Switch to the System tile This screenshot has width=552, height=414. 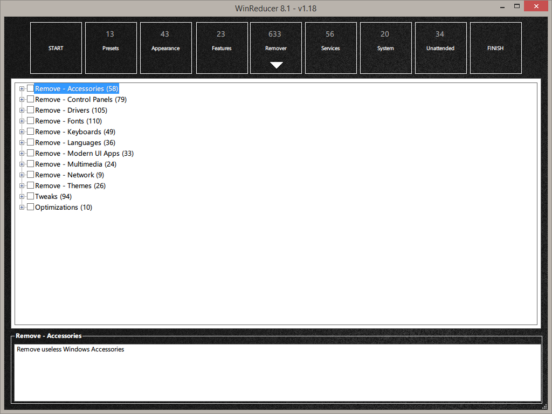pos(386,48)
